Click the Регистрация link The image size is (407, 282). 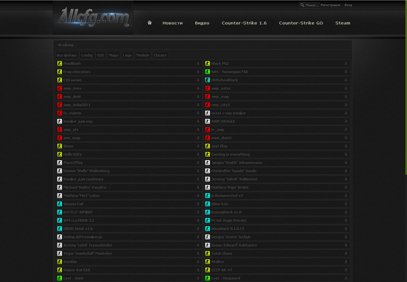coord(330,5)
